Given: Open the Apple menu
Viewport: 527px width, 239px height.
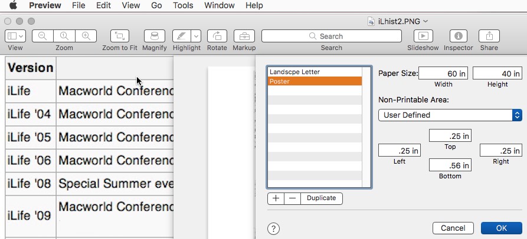Looking at the screenshot, I should click(13, 5).
